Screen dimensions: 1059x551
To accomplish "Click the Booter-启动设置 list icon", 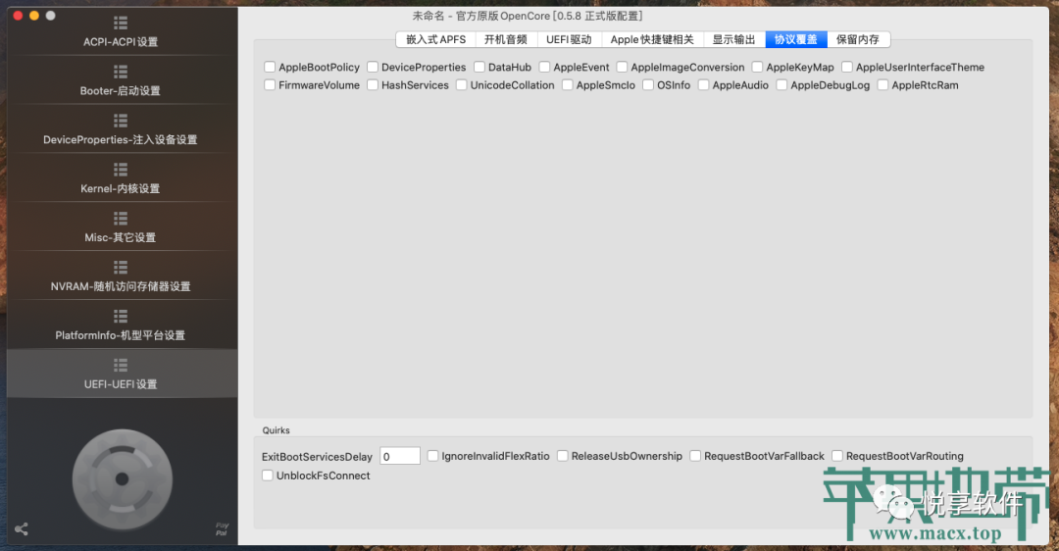I will pyautogui.click(x=121, y=72).
